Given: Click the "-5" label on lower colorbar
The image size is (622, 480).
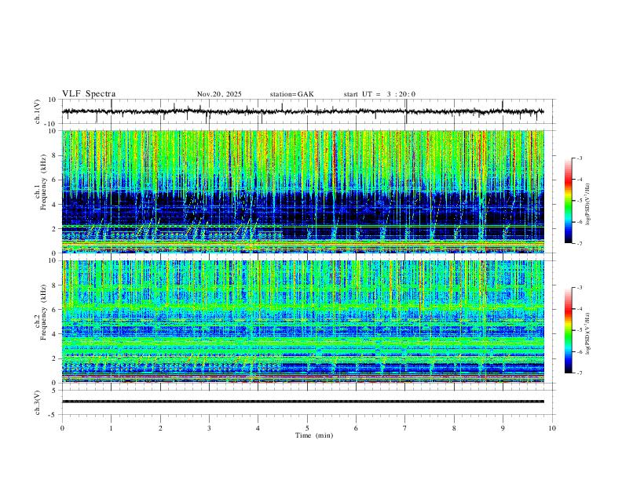Looking at the screenshot, I should pyautogui.click(x=580, y=330).
